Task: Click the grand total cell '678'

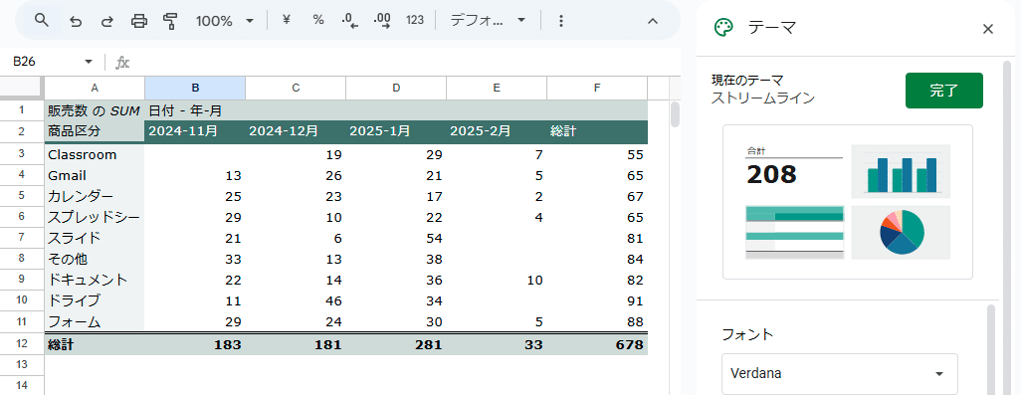Action: coord(597,345)
